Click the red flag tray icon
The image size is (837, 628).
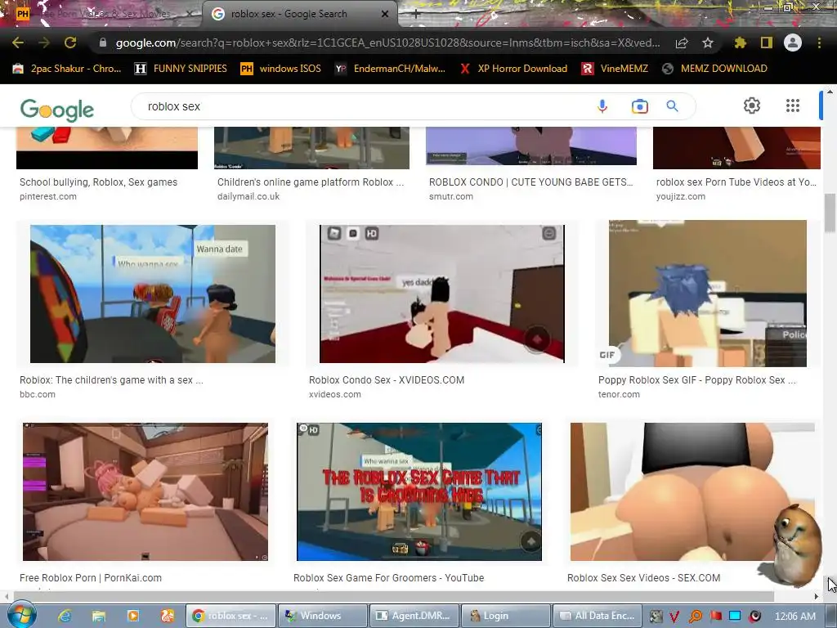pyautogui.click(x=715, y=617)
